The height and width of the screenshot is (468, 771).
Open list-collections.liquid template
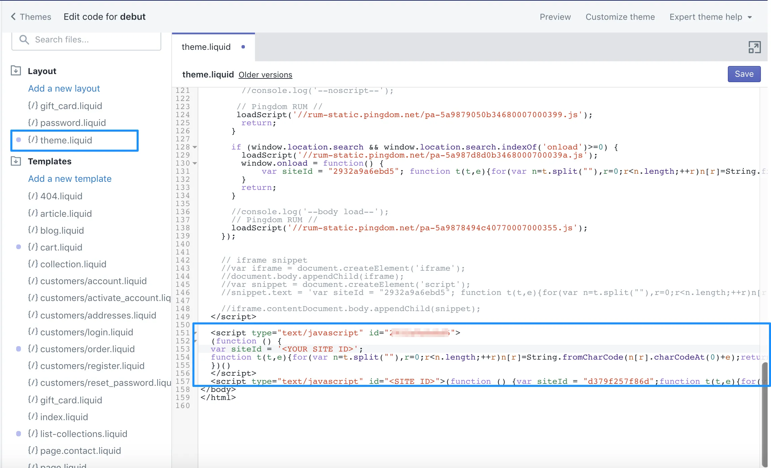tap(84, 434)
